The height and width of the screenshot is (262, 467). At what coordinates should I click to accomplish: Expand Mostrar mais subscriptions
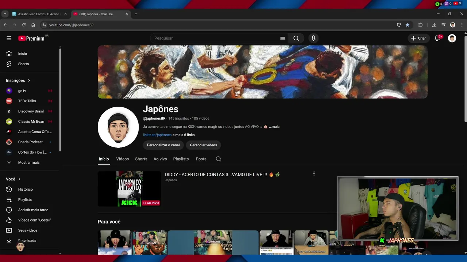29,162
